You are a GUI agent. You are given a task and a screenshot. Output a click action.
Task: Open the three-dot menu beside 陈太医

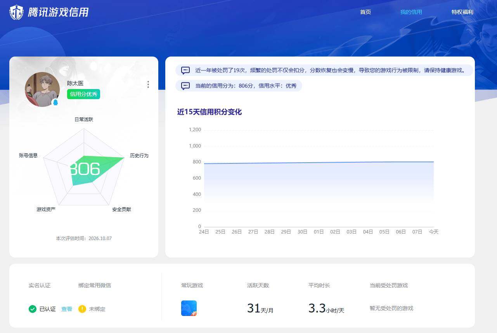click(x=148, y=84)
